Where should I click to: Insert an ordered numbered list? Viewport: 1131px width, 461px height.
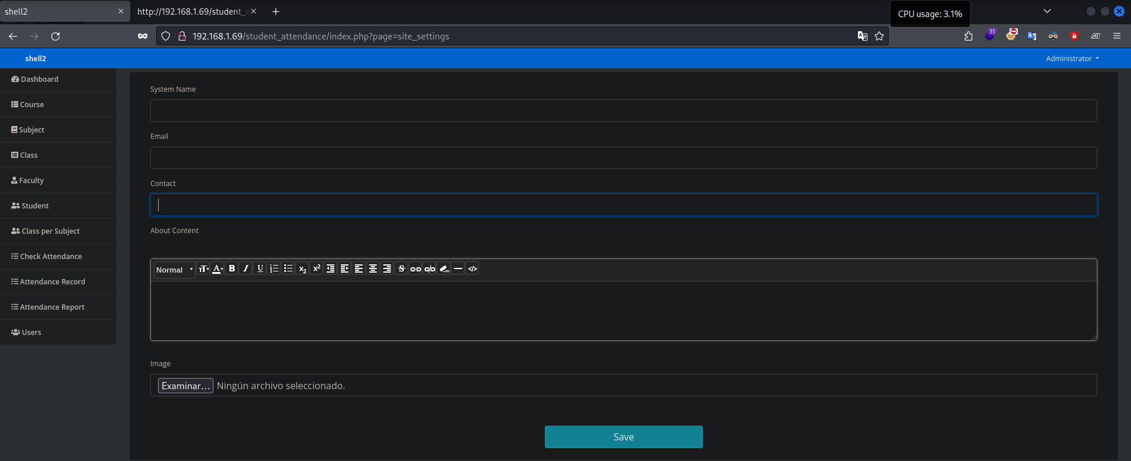[274, 268]
